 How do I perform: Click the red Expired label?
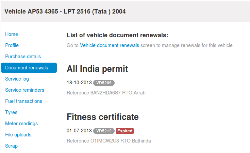click(x=125, y=131)
